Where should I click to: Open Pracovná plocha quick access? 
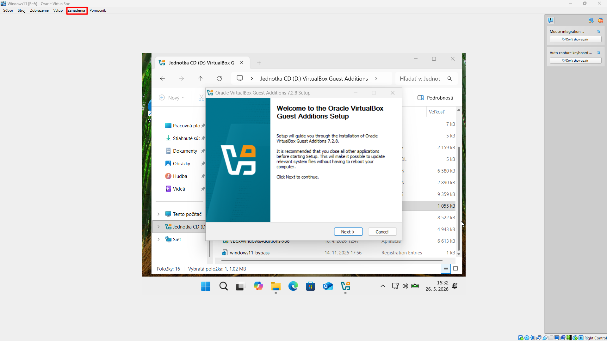pyautogui.click(x=185, y=126)
